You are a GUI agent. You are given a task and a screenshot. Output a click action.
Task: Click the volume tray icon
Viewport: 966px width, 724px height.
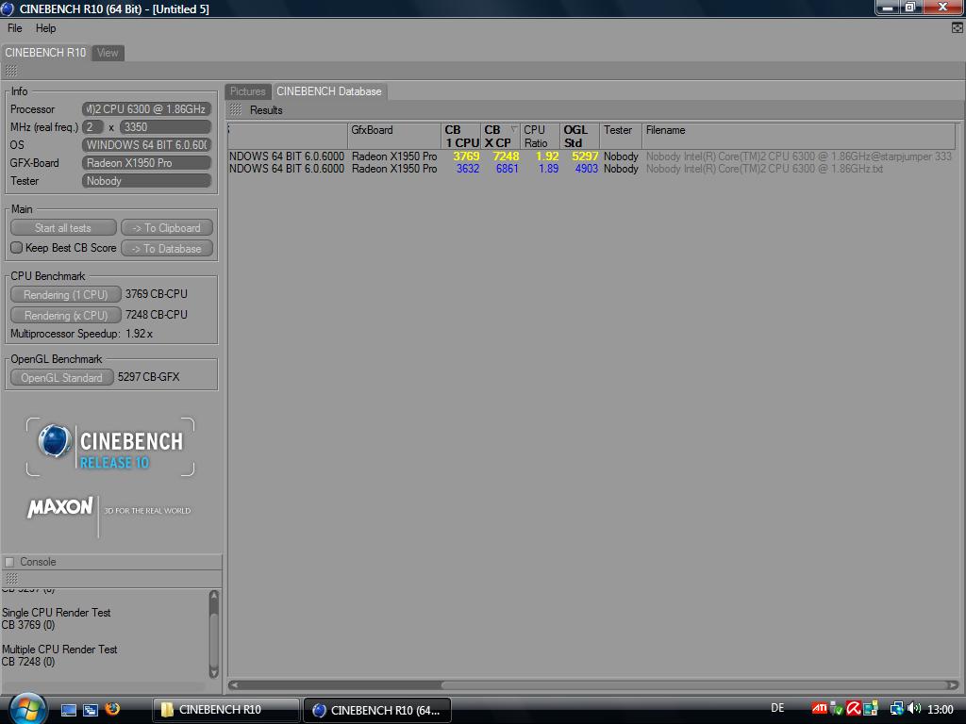coord(914,709)
